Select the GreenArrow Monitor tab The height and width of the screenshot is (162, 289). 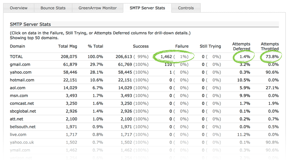coord(98,8)
